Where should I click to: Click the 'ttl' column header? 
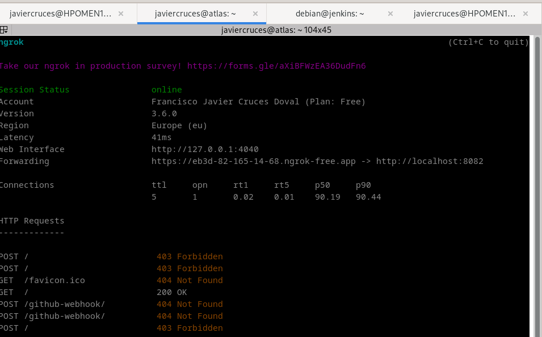click(159, 186)
